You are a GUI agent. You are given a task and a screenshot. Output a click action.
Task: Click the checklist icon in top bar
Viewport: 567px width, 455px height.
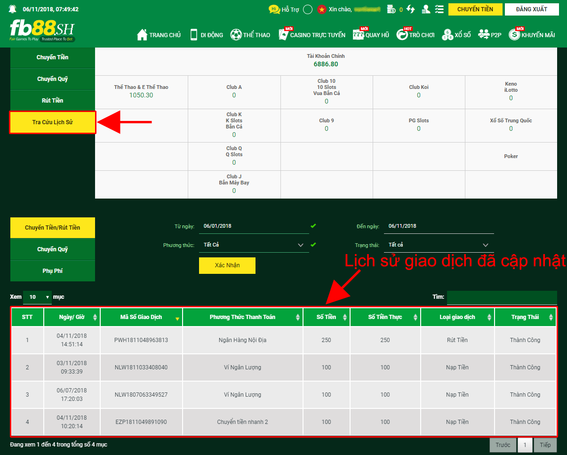(439, 9)
